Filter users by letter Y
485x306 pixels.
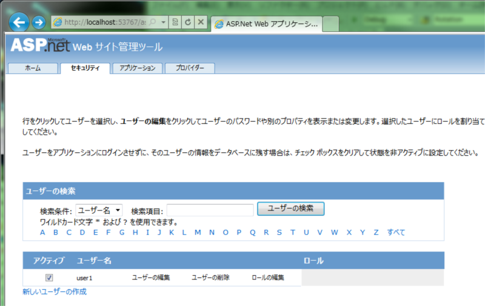tap(363, 232)
